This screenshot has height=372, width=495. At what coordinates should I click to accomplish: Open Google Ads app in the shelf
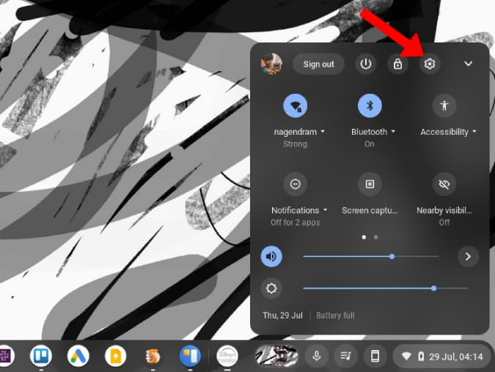78,356
